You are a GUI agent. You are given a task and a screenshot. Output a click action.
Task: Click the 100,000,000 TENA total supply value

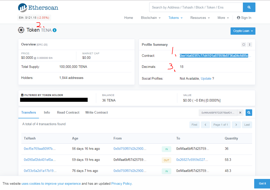point(73,67)
